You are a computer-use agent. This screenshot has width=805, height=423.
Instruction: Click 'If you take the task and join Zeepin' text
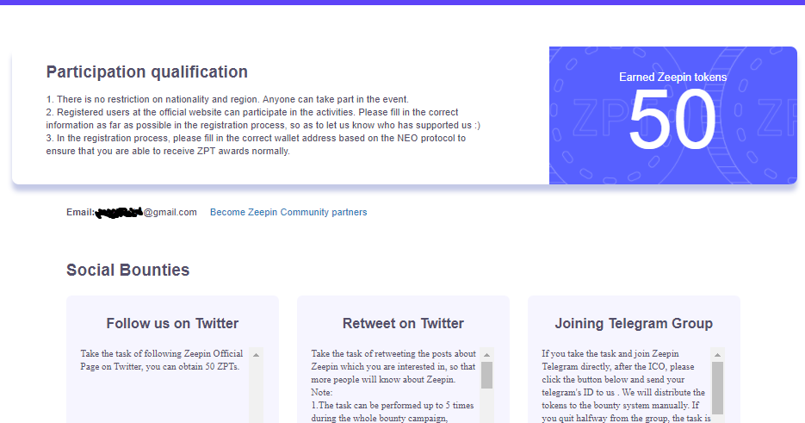pos(610,353)
